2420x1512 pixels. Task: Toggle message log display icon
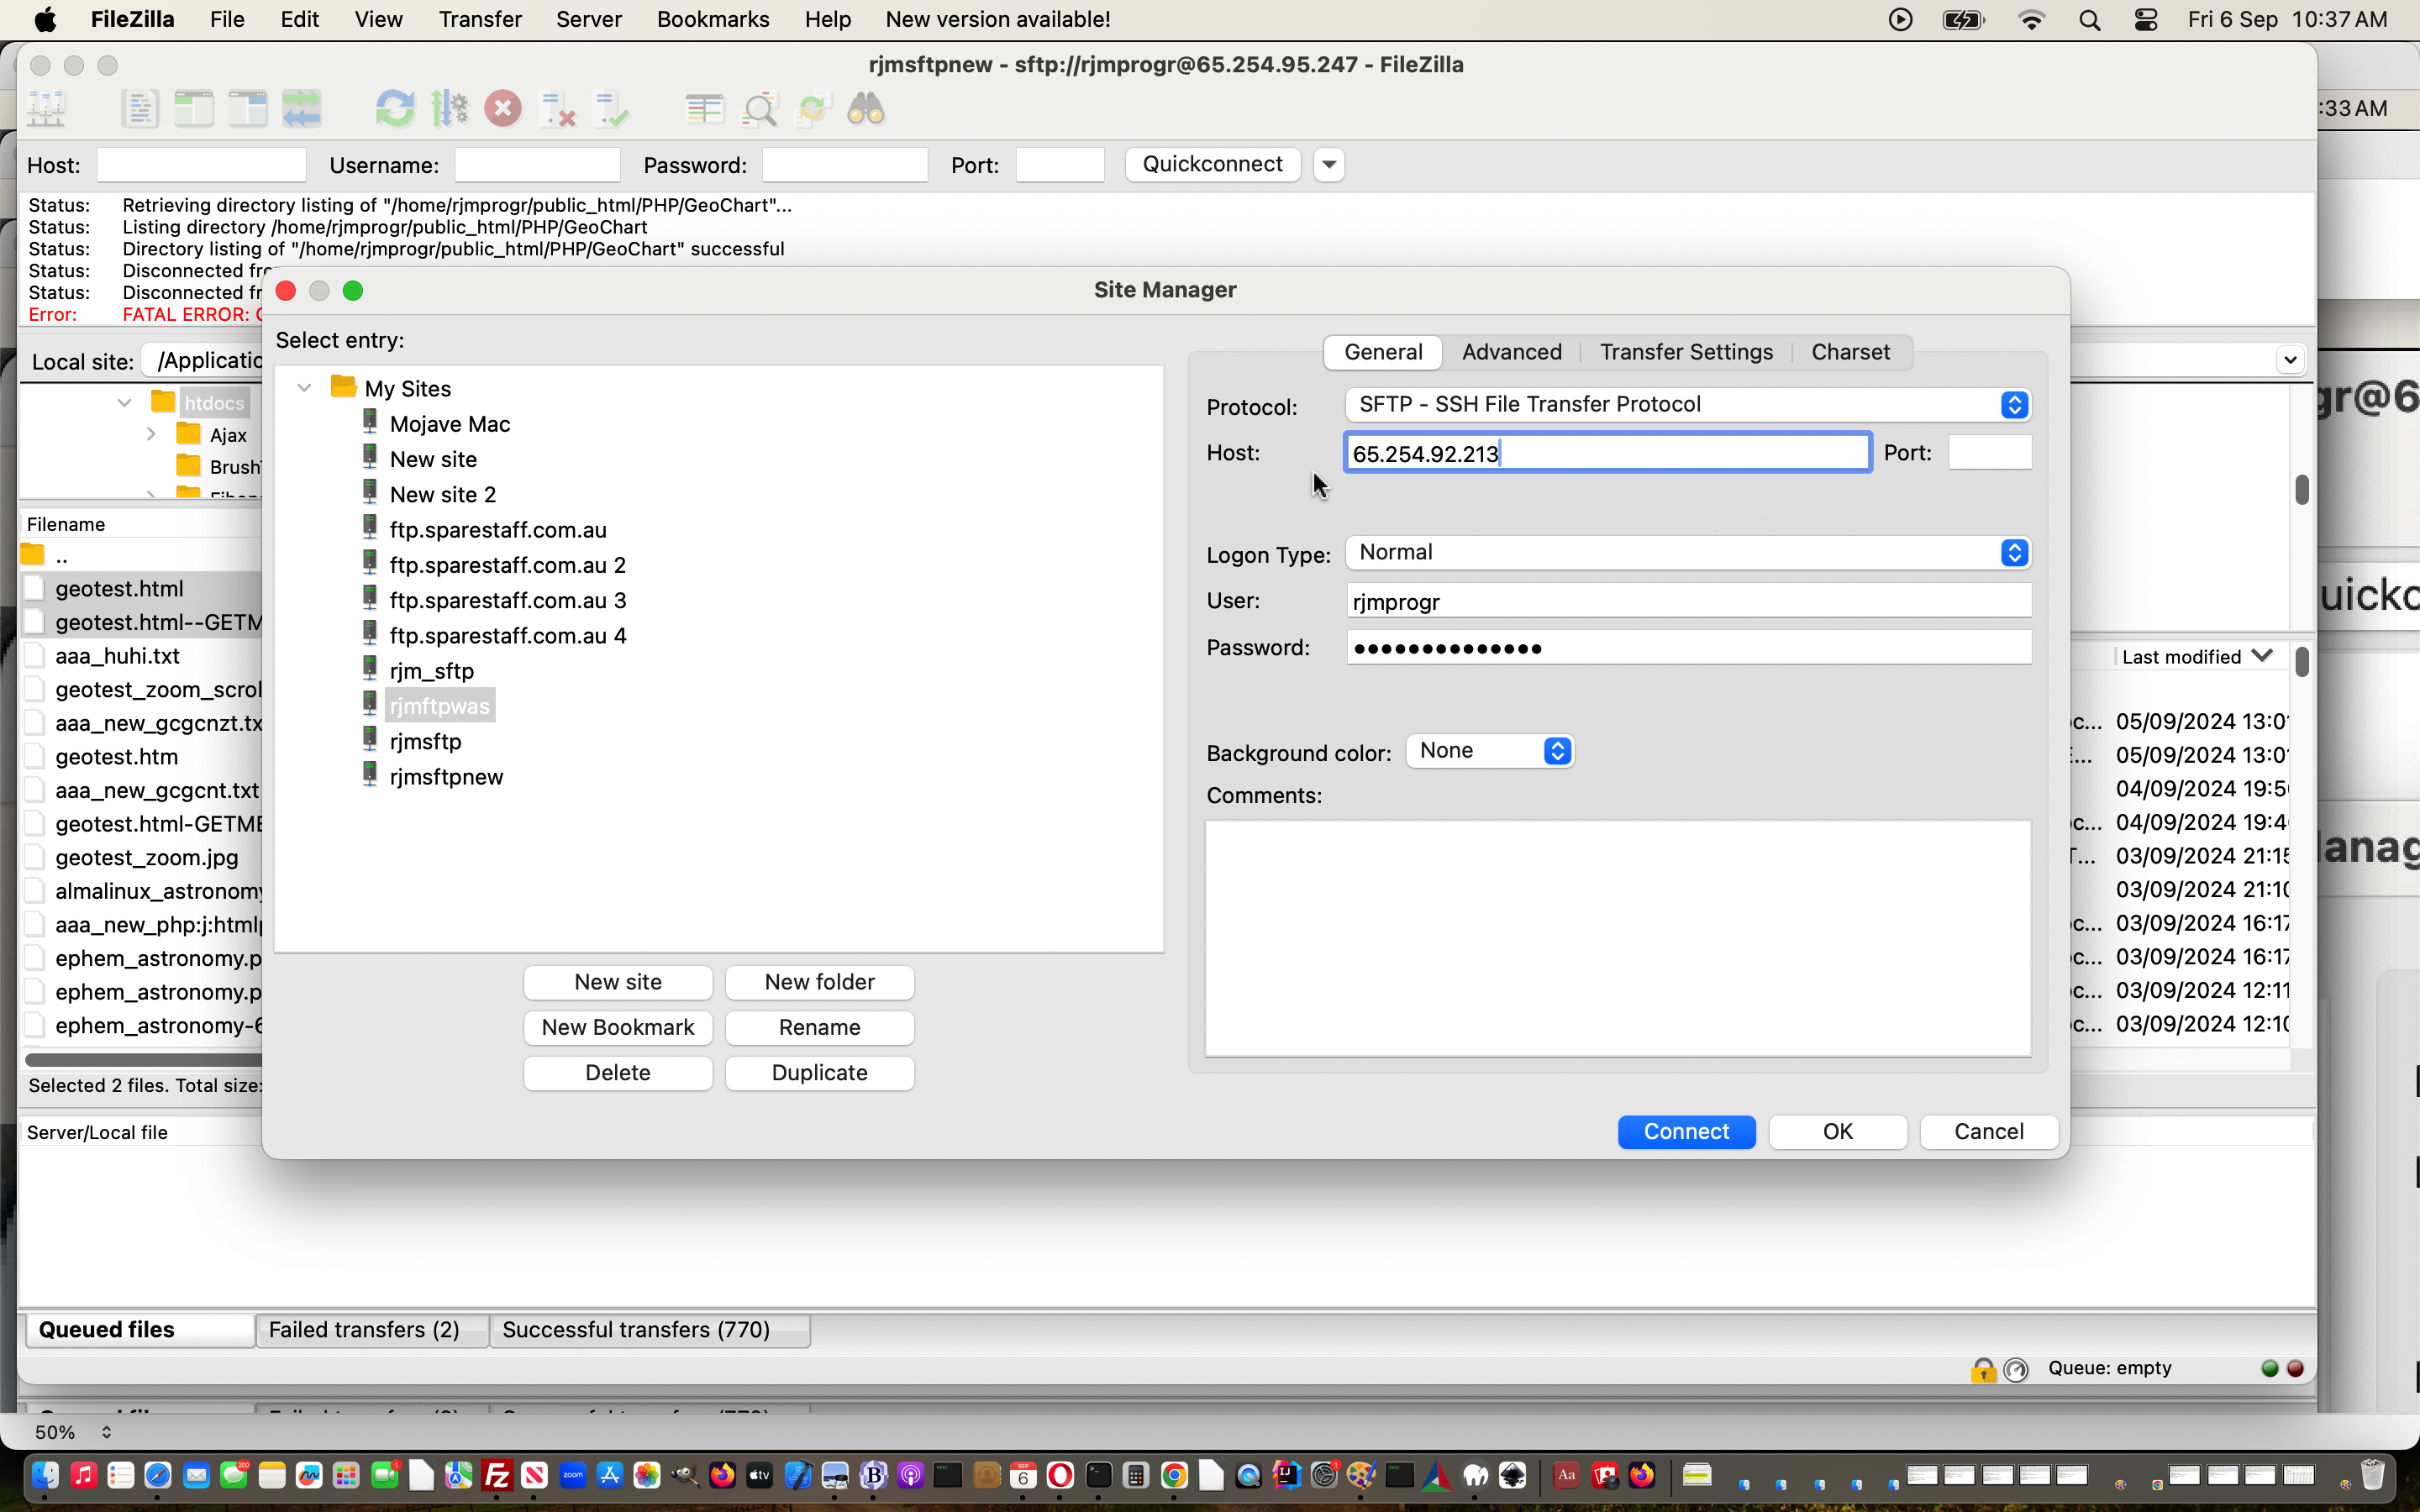tap(140, 109)
